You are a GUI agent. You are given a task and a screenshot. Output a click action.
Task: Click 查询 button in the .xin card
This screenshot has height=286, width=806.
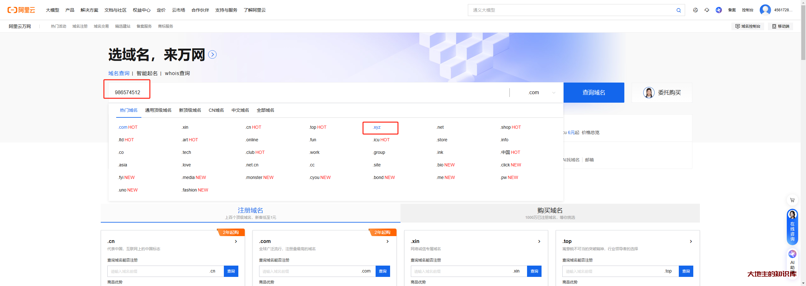[x=534, y=271]
